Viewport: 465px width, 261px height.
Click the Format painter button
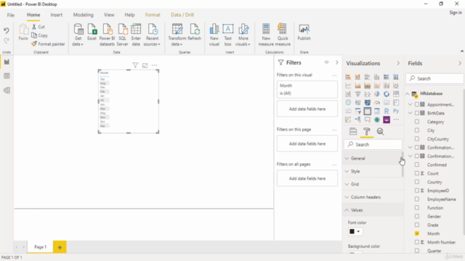click(48, 43)
